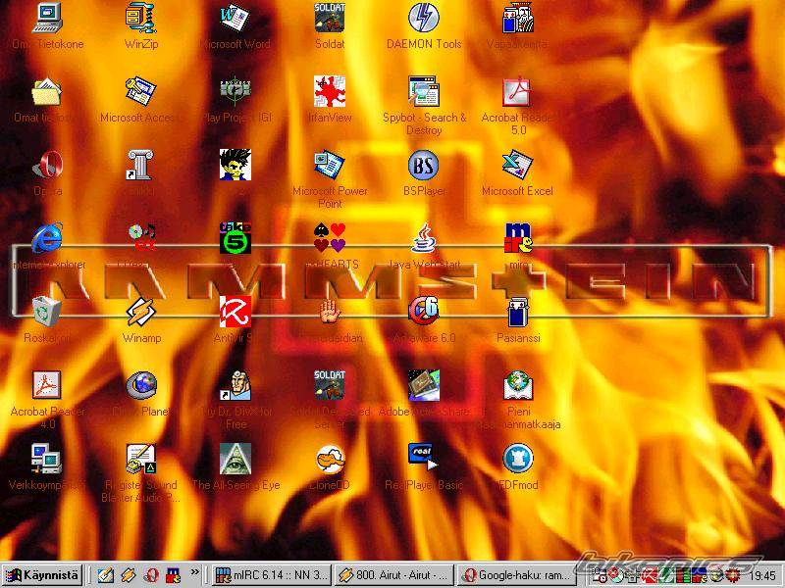Click the Acrobat Reader 5.0 desktop icon
Viewport: 785px width, 588px height.
(x=518, y=91)
